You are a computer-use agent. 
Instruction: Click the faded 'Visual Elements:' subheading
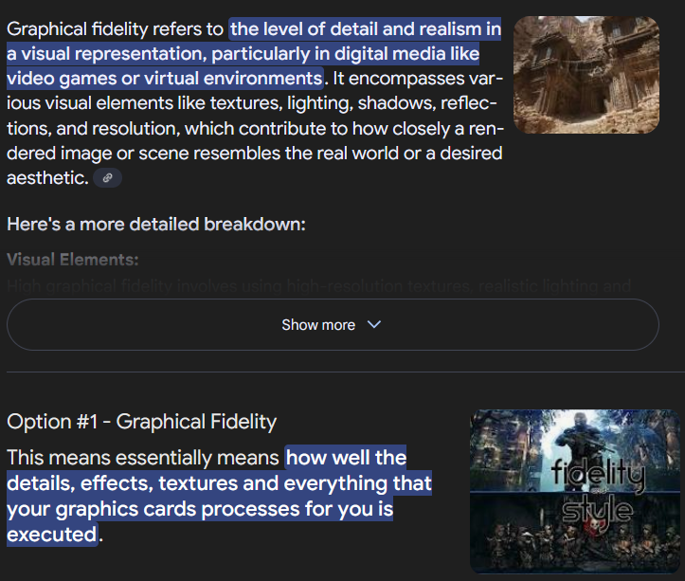coord(73,260)
